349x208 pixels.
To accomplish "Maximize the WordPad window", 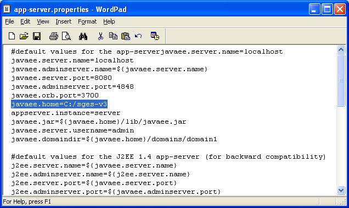I will click(x=327, y=9).
